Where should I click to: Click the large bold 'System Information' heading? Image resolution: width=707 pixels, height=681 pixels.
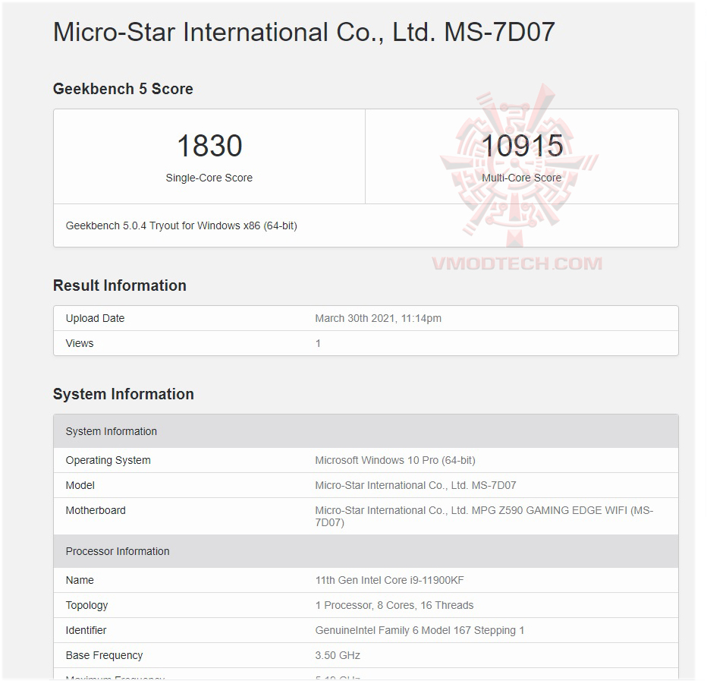(x=123, y=394)
